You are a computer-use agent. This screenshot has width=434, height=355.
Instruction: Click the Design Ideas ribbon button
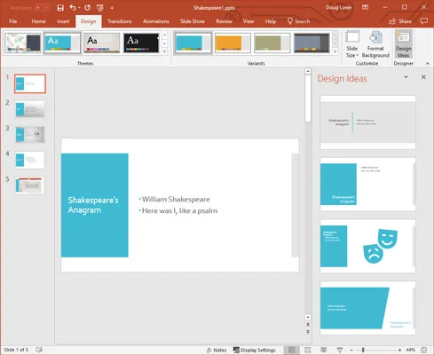click(403, 44)
